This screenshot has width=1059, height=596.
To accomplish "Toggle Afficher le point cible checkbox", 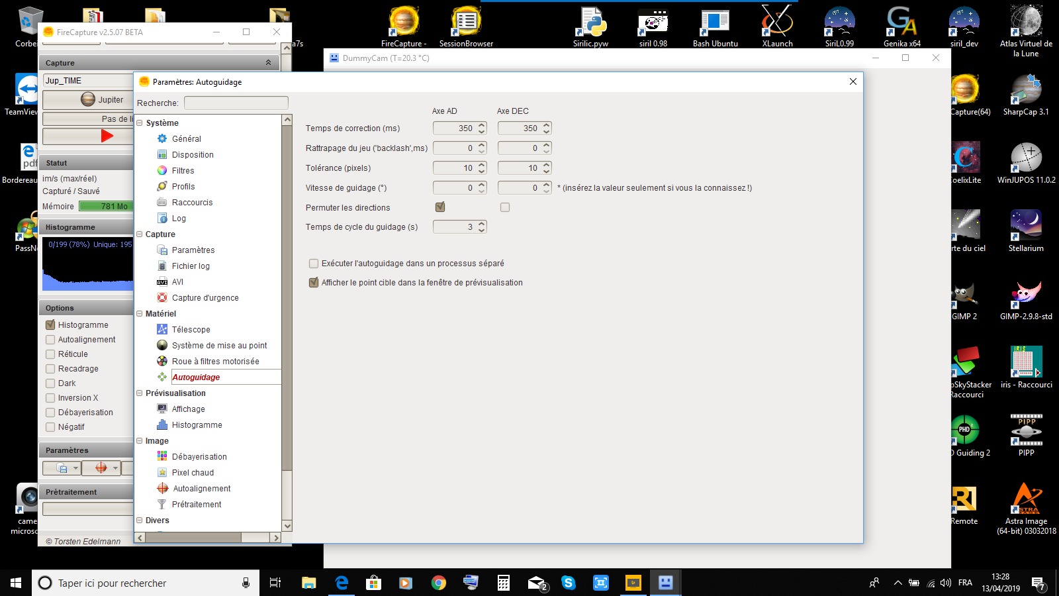I will point(314,283).
